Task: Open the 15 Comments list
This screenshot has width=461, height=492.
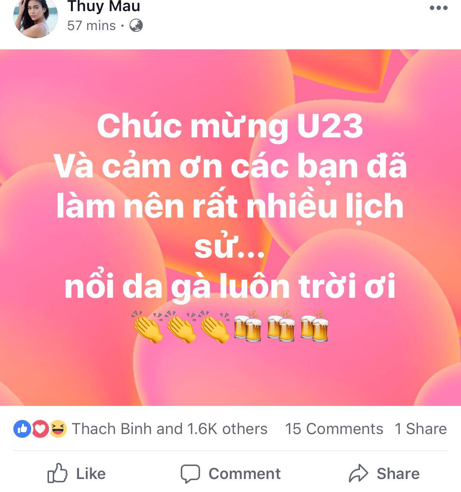Action: [x=334, y=429]
